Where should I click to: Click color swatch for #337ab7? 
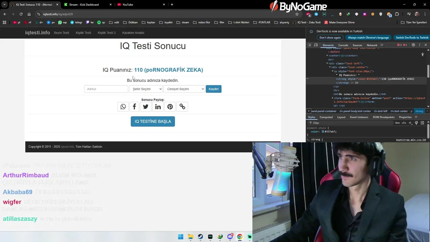(x=323, y=132)
